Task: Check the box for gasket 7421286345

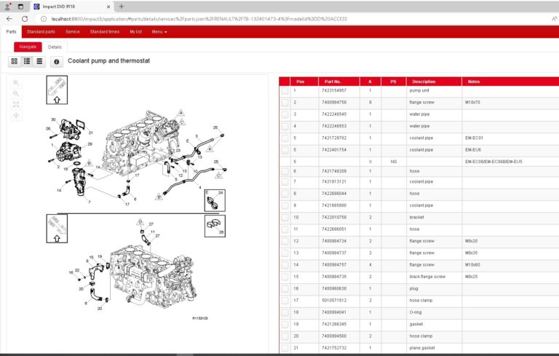Action: (x=285, y=324)
